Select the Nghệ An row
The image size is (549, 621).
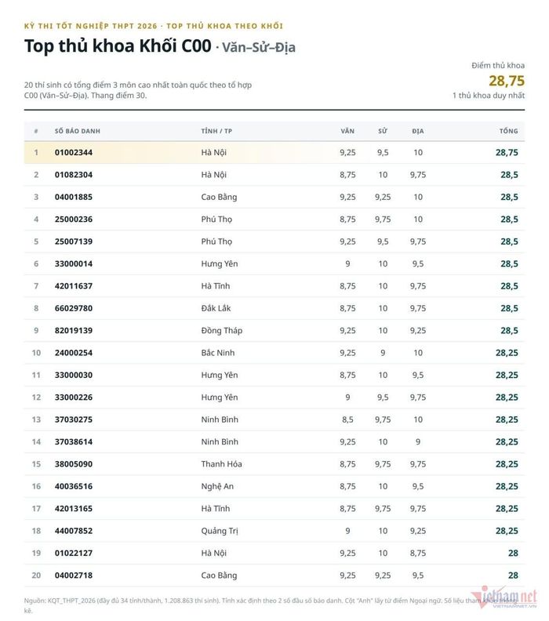coord(274,486)
